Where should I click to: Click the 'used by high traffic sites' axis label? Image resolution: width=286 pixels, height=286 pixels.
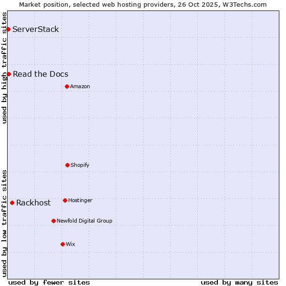[x=4, y=68]
